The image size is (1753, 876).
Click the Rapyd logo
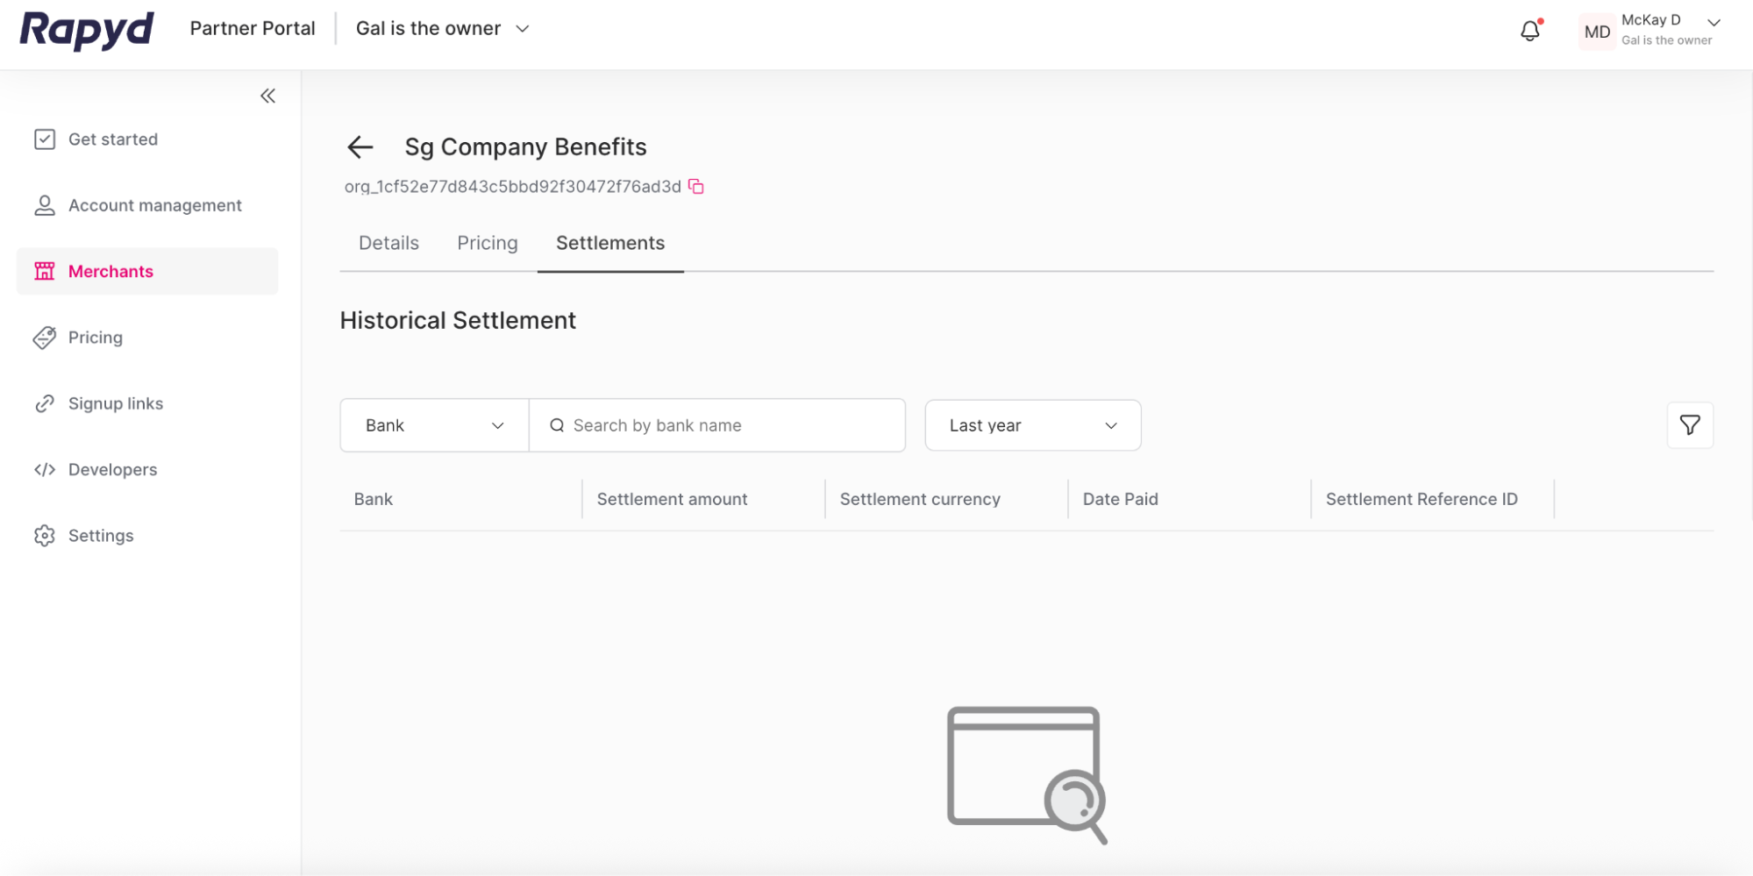tap(85, 31)
